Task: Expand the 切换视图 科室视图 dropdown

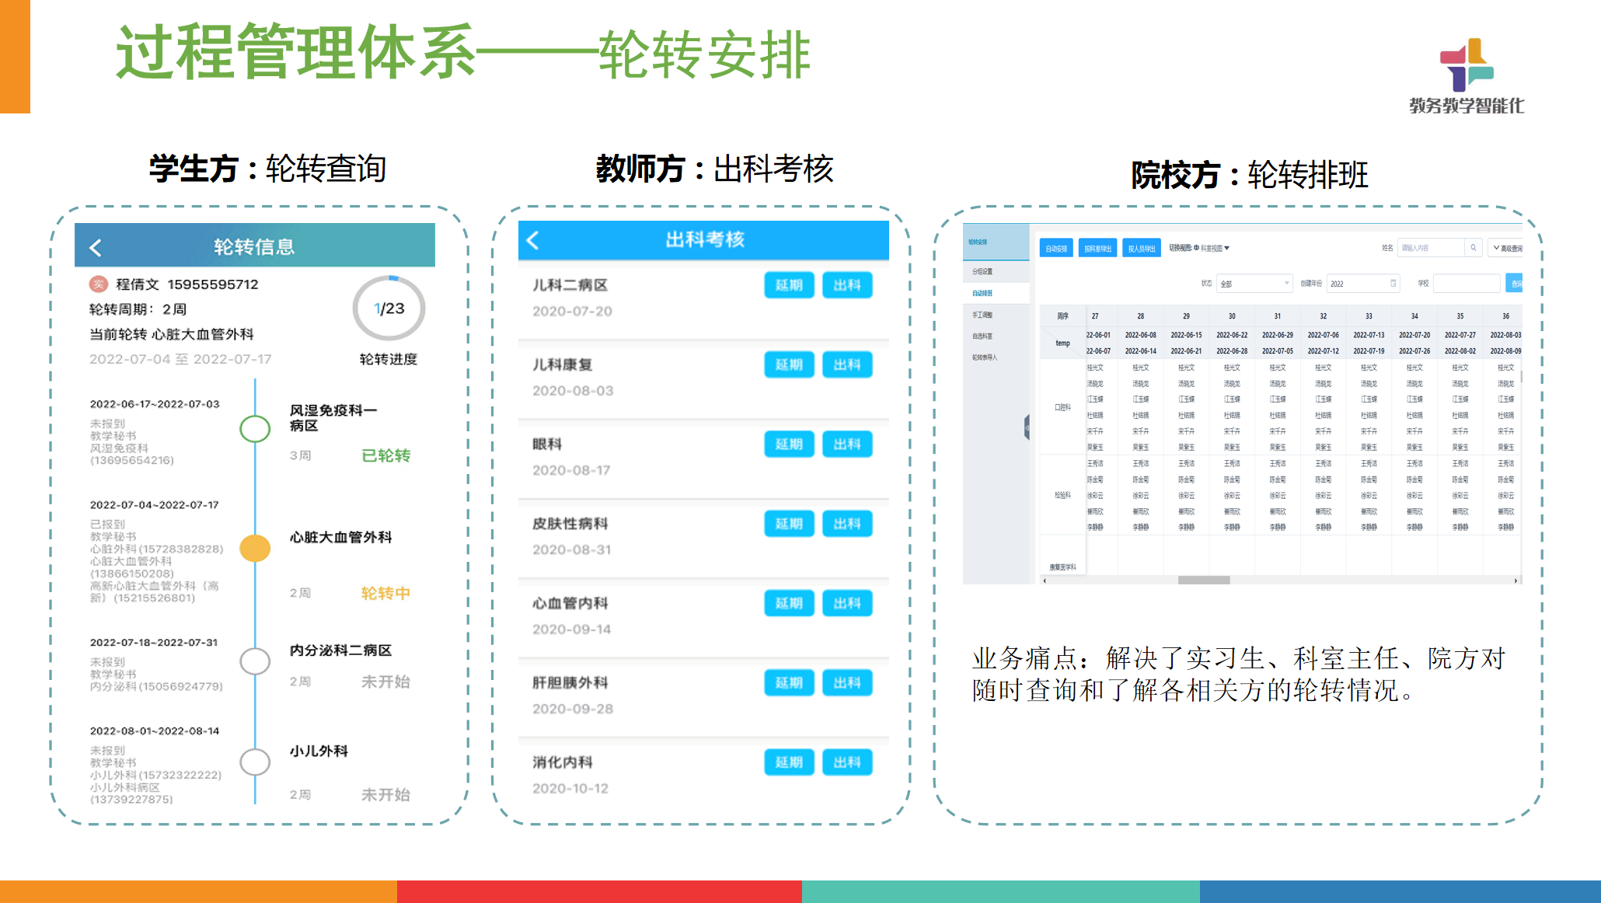Action: point(1215,249)
